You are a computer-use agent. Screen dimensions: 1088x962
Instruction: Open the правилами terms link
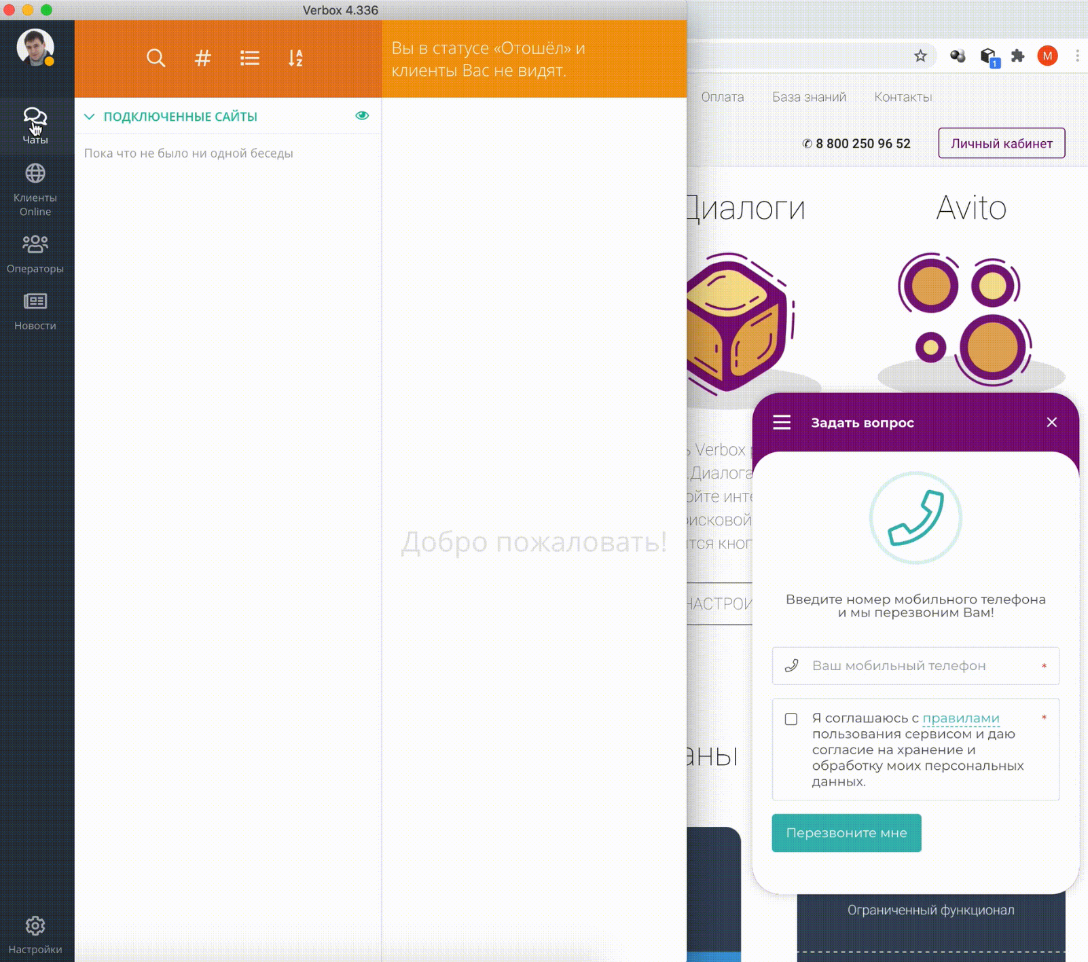960,718
